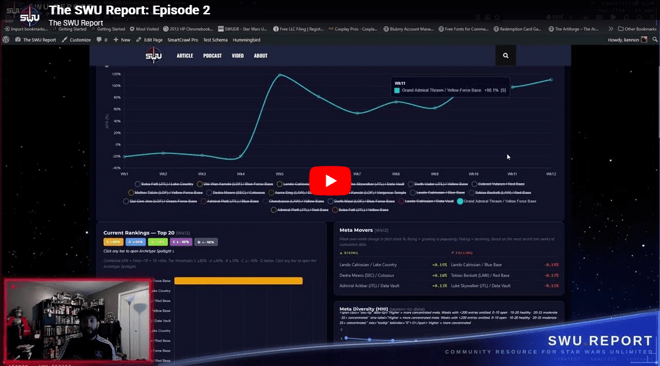Image resolution: width=660 pixels, height=366 pixels.
Task: Open the plus New menu
Action: coord(122,39)
